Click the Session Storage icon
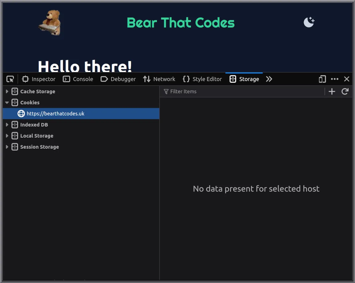This screenshot has height=283, width=355. pos(14,147)
